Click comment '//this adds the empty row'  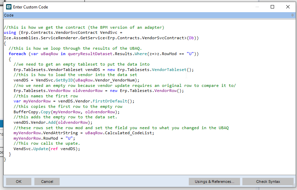(x=65, y=117)
